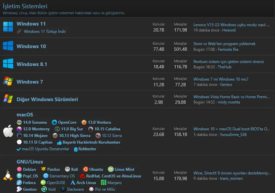Click the 10.14 Mojave icon
The image size is (275, 193).
(19, 136)
